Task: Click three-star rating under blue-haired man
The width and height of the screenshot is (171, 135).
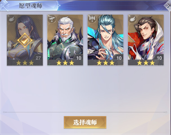Action: (106, 63)
